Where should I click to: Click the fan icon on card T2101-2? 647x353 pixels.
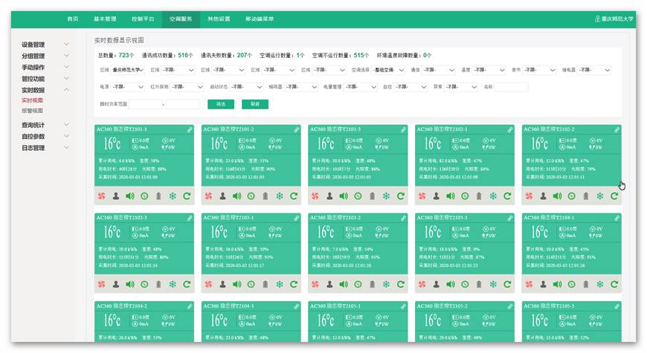[x=208, y=196]
